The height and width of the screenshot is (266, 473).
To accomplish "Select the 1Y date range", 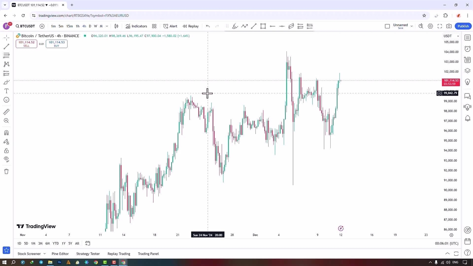I will (64, 243).
